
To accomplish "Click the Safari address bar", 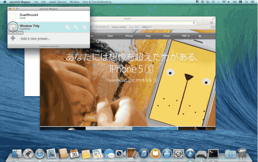I will (143, 23).
